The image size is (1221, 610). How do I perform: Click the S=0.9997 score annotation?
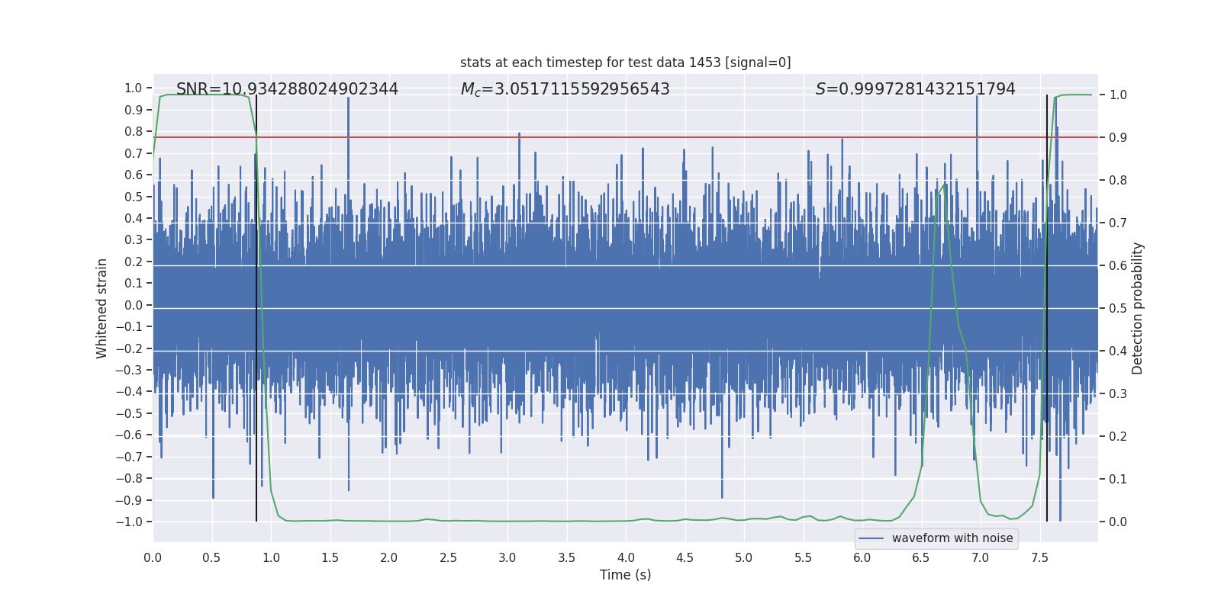pos(915,89)
